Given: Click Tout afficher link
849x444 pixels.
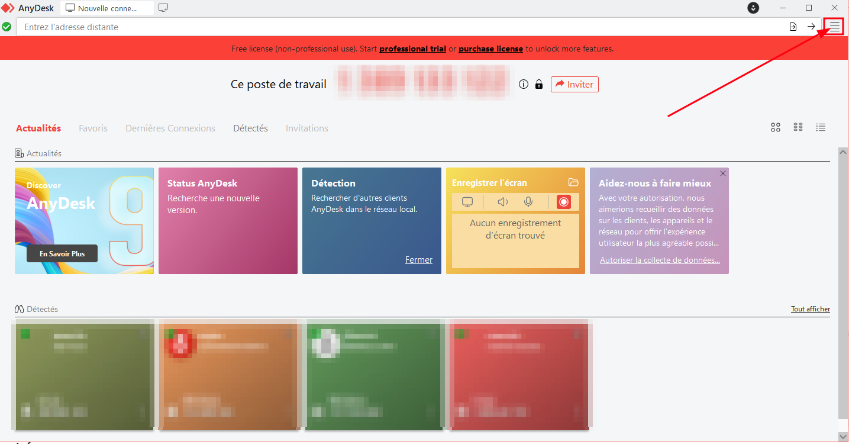Looking at the screenshot, I should tap(811, 309).
